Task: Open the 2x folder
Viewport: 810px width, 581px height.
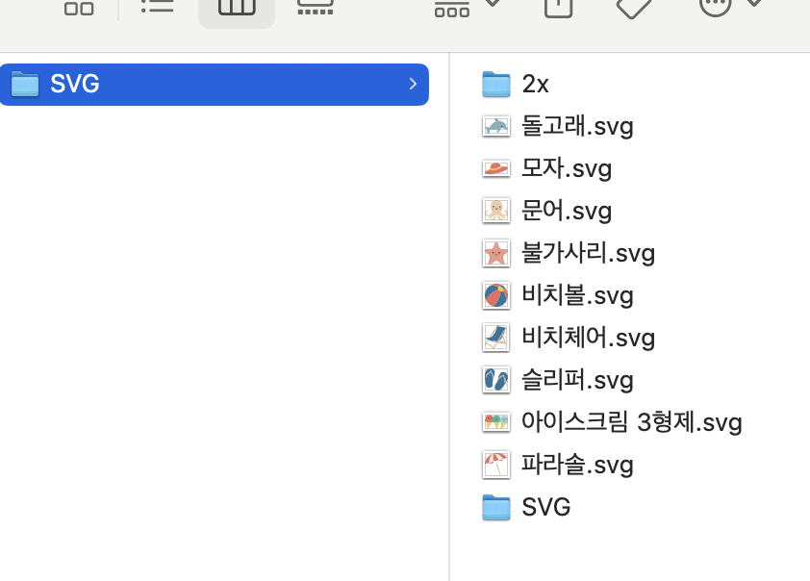Action: [535, 84]
